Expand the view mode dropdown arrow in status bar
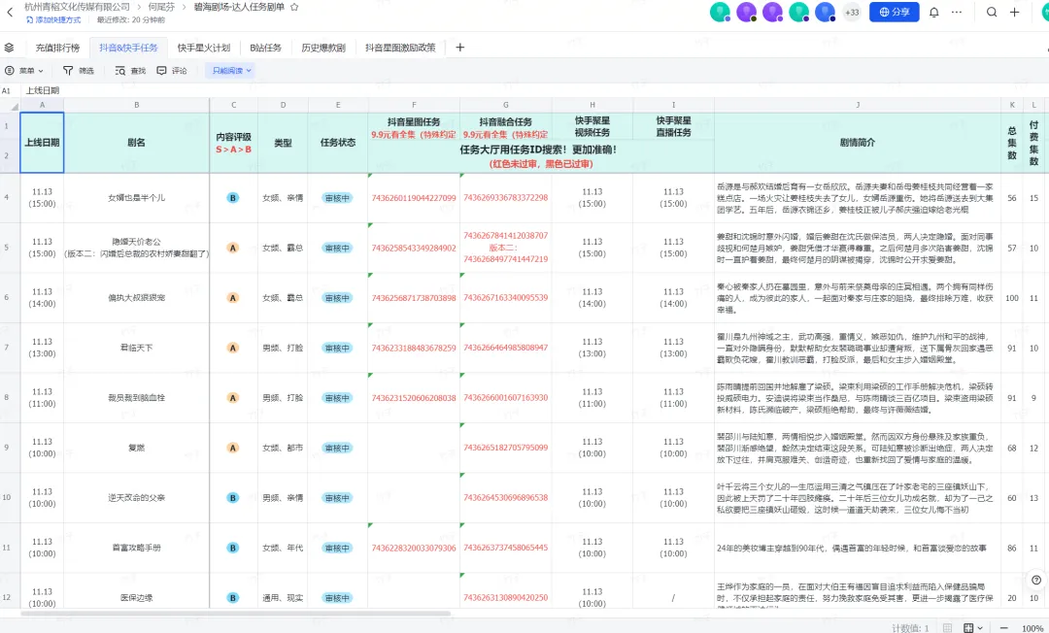Screen dimensions: 1049x633 pos(980,627)
